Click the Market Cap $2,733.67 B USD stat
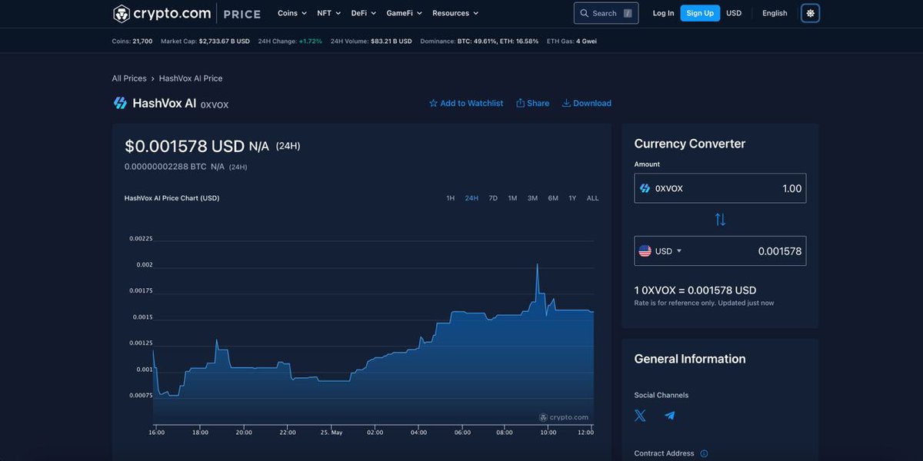 (x=205, y=41)
